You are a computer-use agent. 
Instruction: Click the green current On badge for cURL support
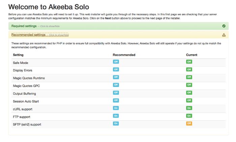click(x=189, y=108)
